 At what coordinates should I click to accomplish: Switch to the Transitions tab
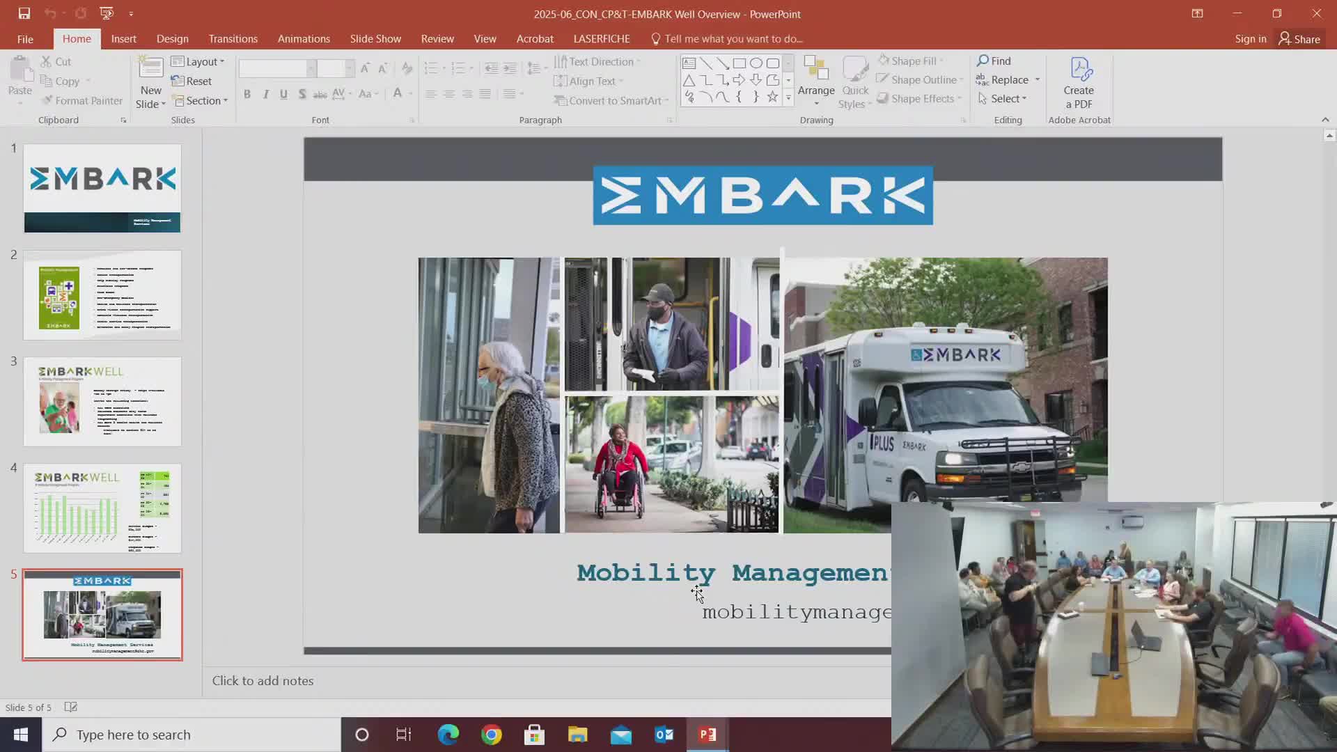pos(233,39)
